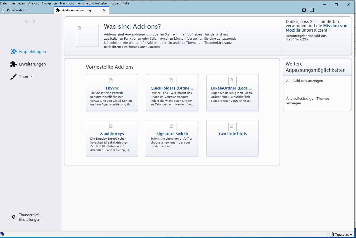Click the 'Vorgestellte Add-ons' heading
Screen dimensions: 356x238
pyautogui.click(x=110, y=67)
